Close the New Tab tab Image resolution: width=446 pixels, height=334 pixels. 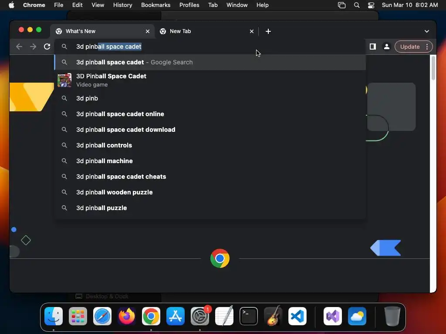click(252, 31)
